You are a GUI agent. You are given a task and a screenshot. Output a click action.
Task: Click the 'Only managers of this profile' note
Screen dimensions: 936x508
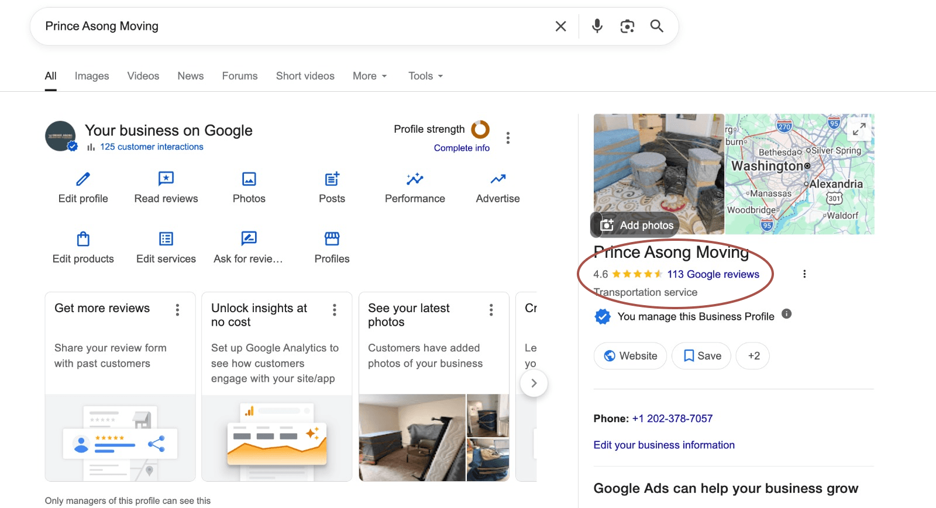[x=128, y=501]
